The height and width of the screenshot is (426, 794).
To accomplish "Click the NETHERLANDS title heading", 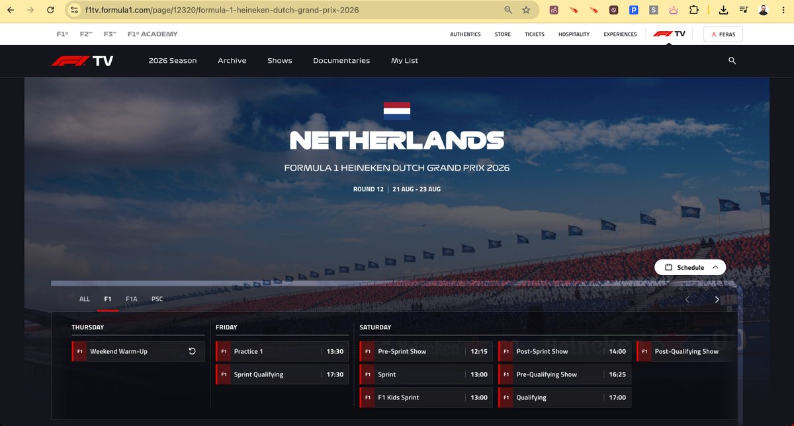I will pos(397,140).
